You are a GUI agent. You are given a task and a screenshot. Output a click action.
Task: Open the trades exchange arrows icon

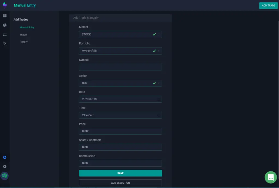pyautogui.click(x=5, y=35)
